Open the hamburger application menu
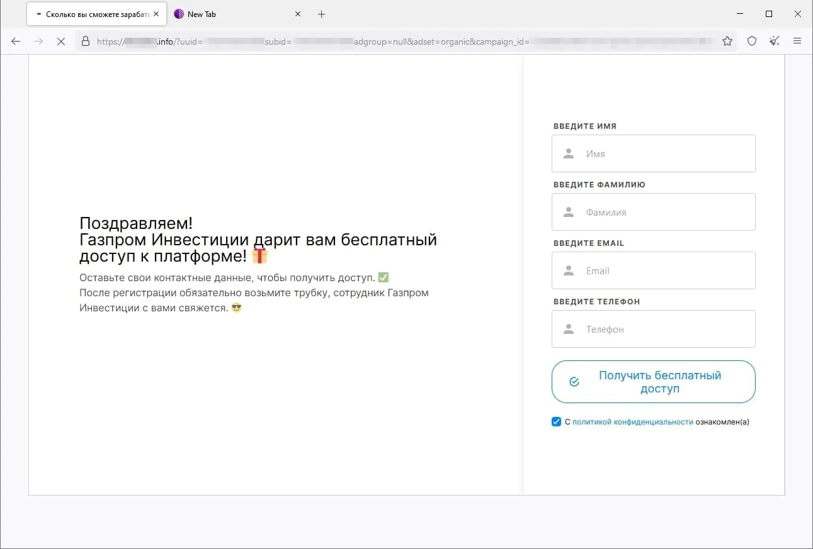This screenshot has width=813, height=549. click(797, 42)
